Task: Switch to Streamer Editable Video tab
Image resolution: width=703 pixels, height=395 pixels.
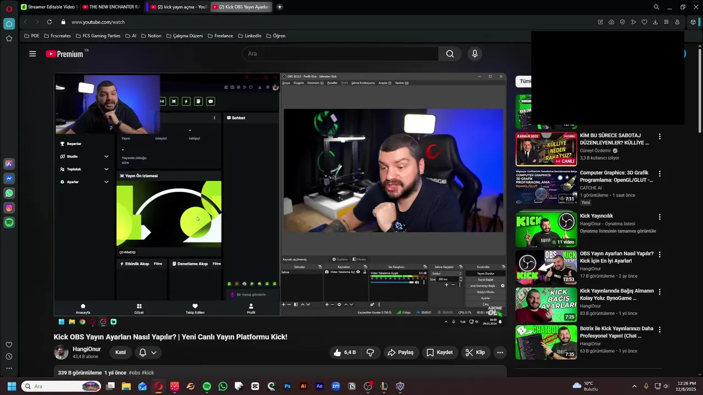Action: (49, 7)
